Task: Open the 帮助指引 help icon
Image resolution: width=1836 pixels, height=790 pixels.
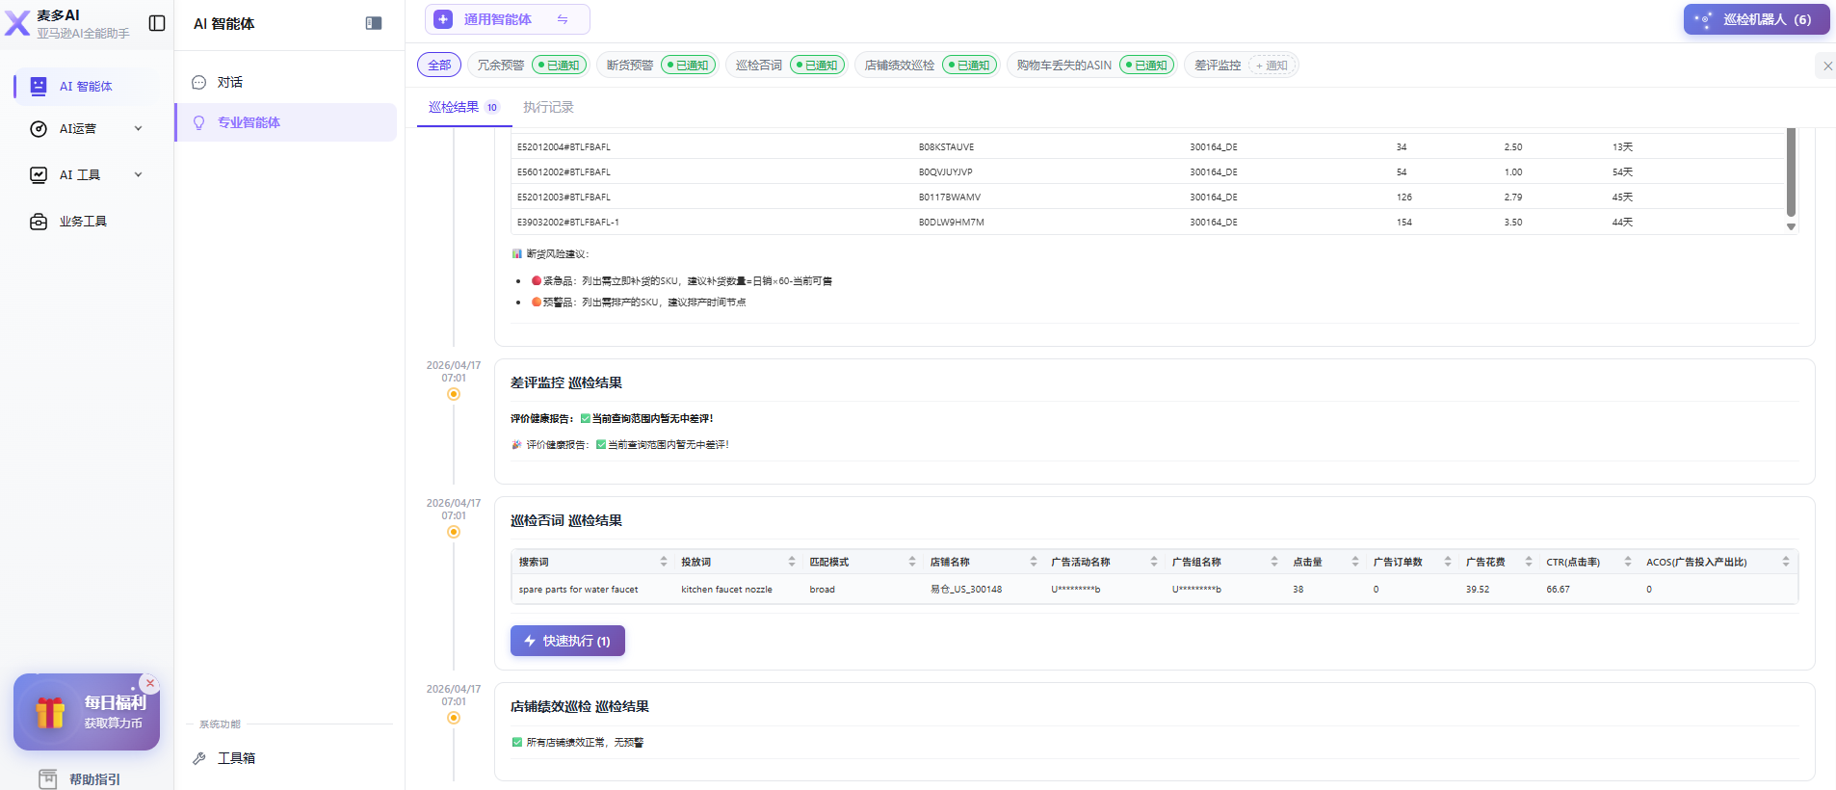Action: [x=48, y=778]
